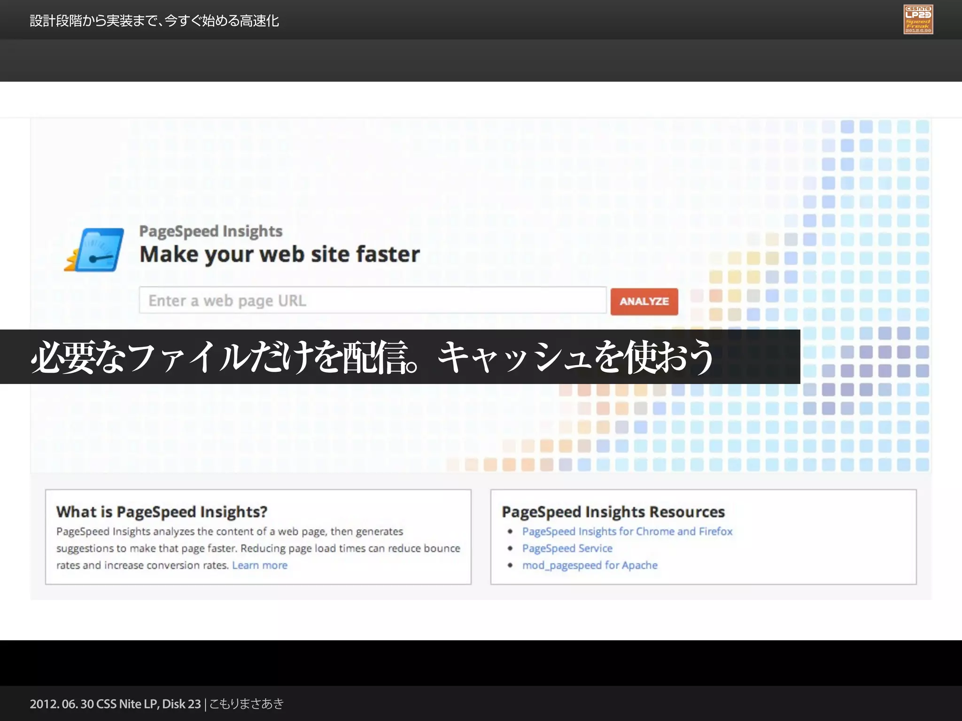Click footer text '2012. 06. 30 CSS Nite LP, Disk 23'
962x721 pixels.
116,704
